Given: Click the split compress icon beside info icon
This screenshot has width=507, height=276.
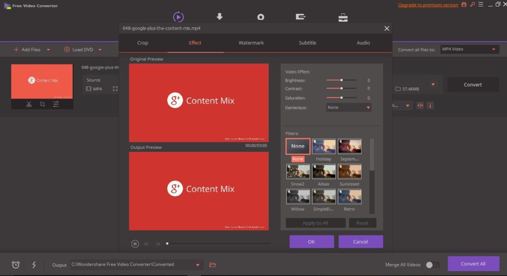Looking at the screenshot, I should [420, 106].
